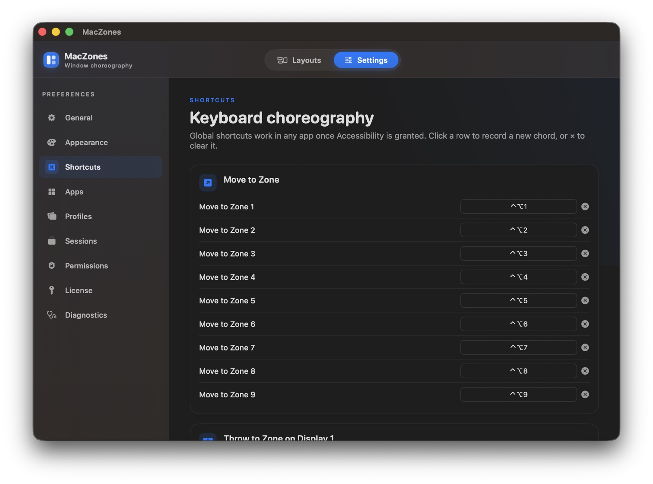653x484 pixels.
Task: Record new shortcut for Move to Zone 9
Action: coord(518,394)
